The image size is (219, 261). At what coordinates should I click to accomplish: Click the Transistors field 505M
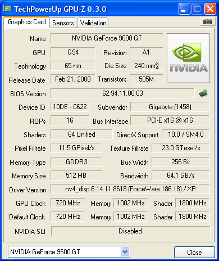pyautogui.click(x=146, y=79)
